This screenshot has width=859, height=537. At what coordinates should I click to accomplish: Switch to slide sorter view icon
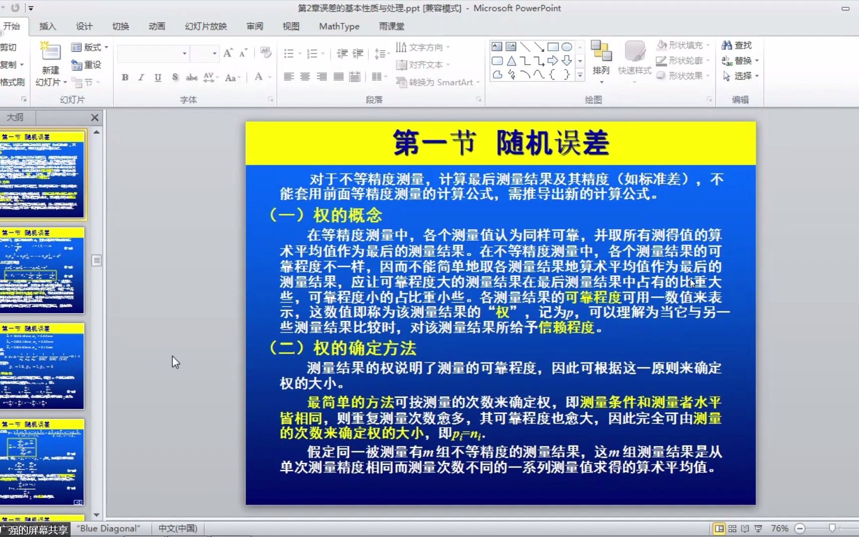732,529
